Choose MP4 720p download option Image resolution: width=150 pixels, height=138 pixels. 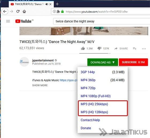(x=102, y=88)
